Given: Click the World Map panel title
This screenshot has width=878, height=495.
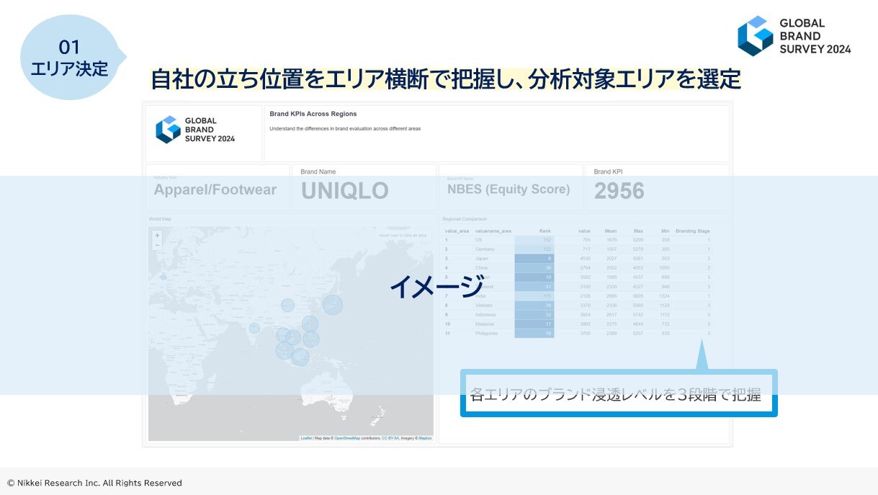Looking at the screenshot, I should click(x=161, y=219).
